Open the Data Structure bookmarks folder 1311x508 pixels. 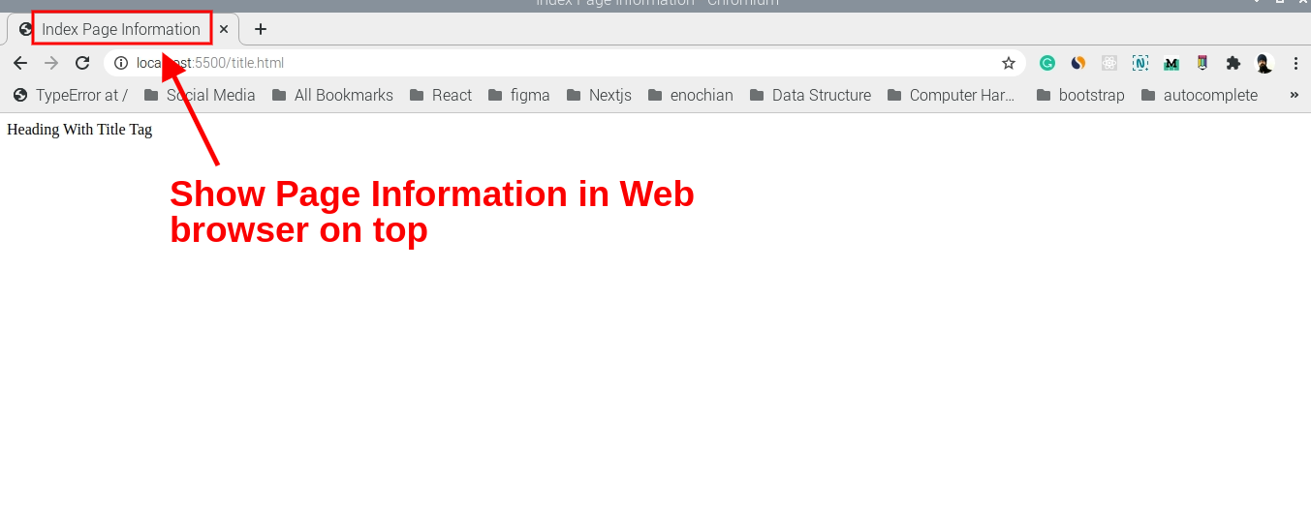pos(810,95)
